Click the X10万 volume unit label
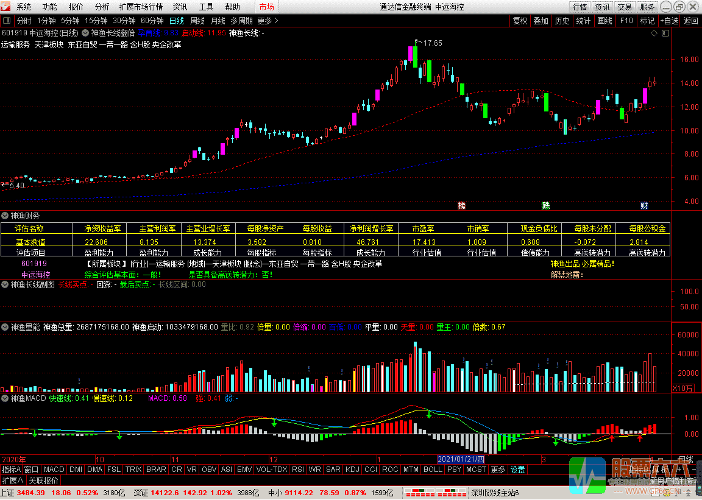Image resolution: width=702 pixels, height=500 pixels. 682,388
